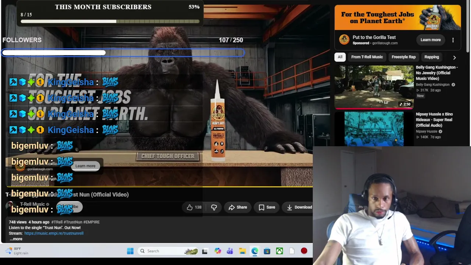Viewport: 471px width, 265px height.
Task: Select the From T-Rell Music chip
Action: coord(367,57)
